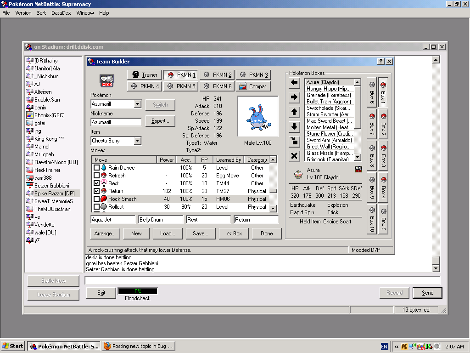Open Firefox 'Posting new topic' taskbar item
Screen dimensions: 470x353
138,347
